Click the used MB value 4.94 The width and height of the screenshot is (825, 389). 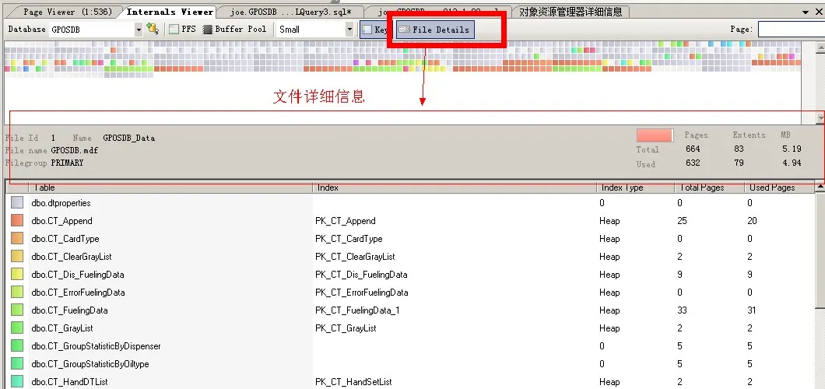[792, 163]
